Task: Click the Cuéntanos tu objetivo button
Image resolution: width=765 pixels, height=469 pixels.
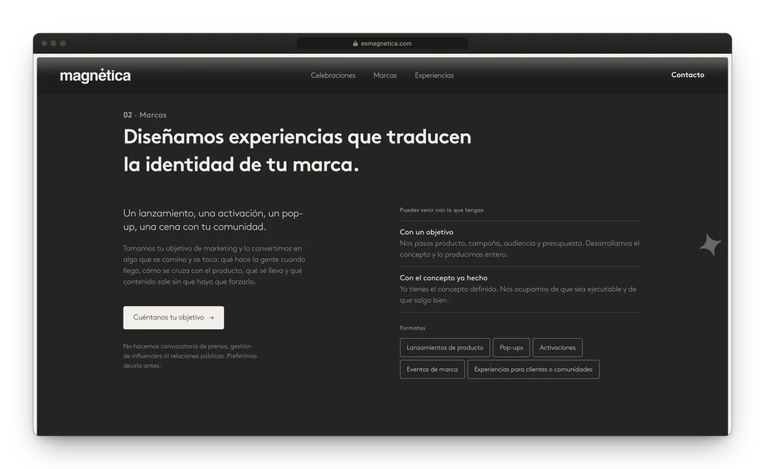Action: [173, 318]
